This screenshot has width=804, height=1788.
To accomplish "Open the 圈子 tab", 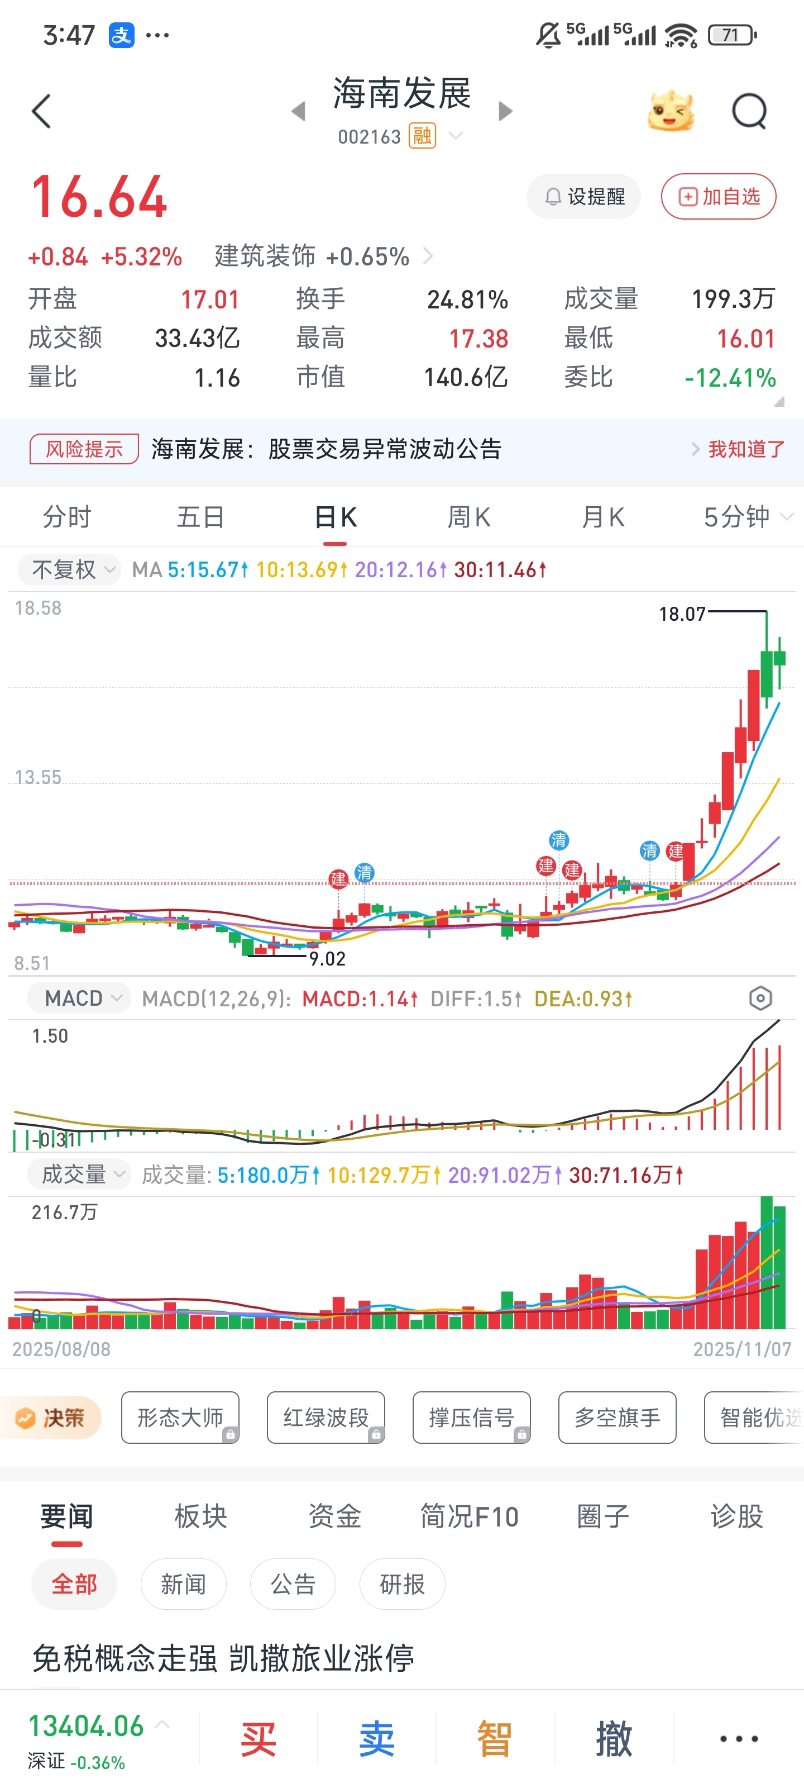I will coord(603,1516).
